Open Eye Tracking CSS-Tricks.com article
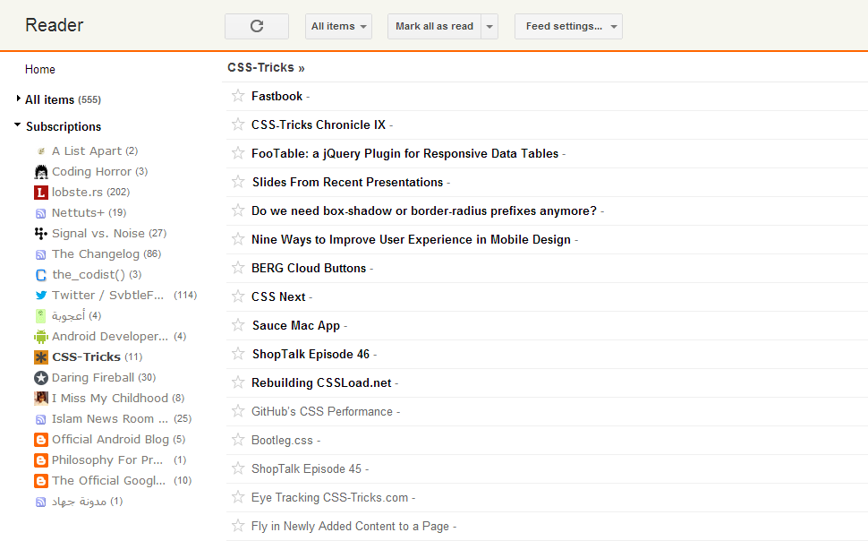Viewport: 868px width, 541px height. coord(329,497)
